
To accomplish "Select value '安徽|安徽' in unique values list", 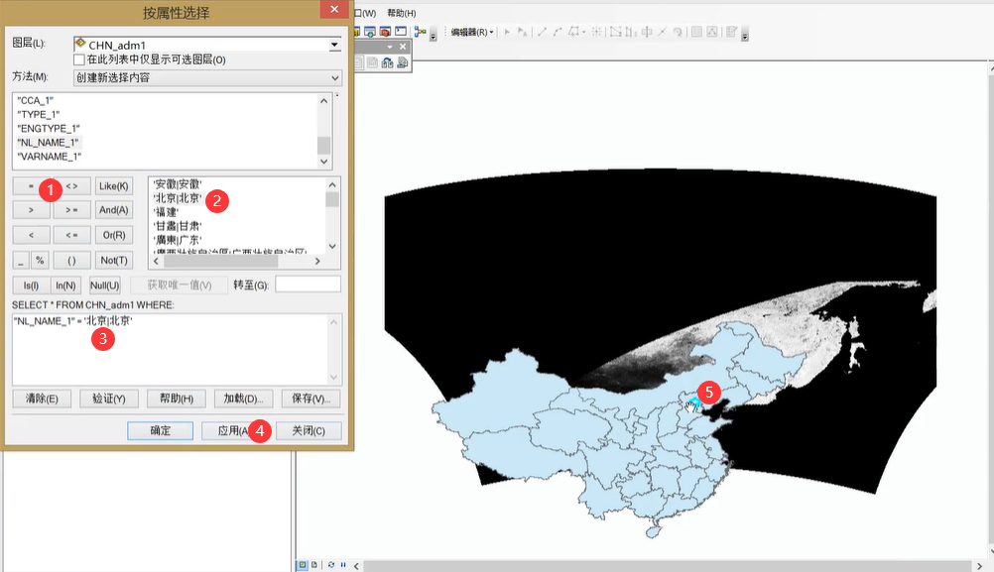I will 177,184.
